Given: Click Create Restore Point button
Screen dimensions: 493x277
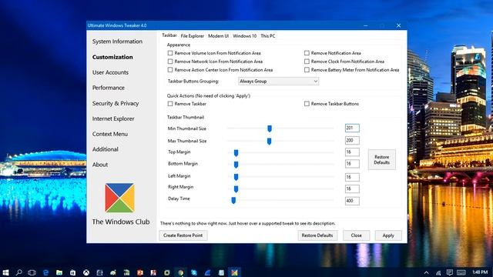Looking at the screenshot, I should pos(183,235).
